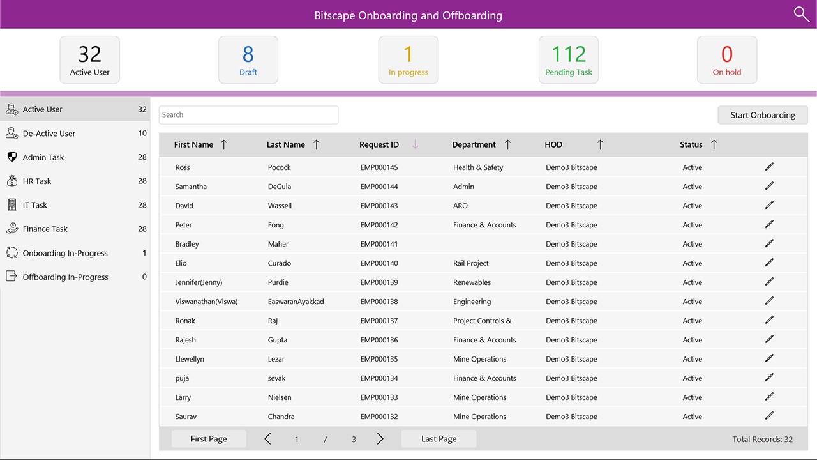Open the 0 On hold card
Screen dimensions: 817x460
[x=727, y=59]
